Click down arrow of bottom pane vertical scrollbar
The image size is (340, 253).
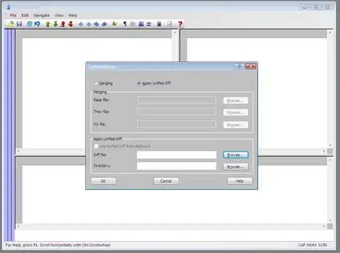331,220
